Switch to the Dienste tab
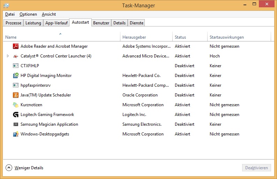The height and width of the screenshot is (179, 277). tap(136, 23)
